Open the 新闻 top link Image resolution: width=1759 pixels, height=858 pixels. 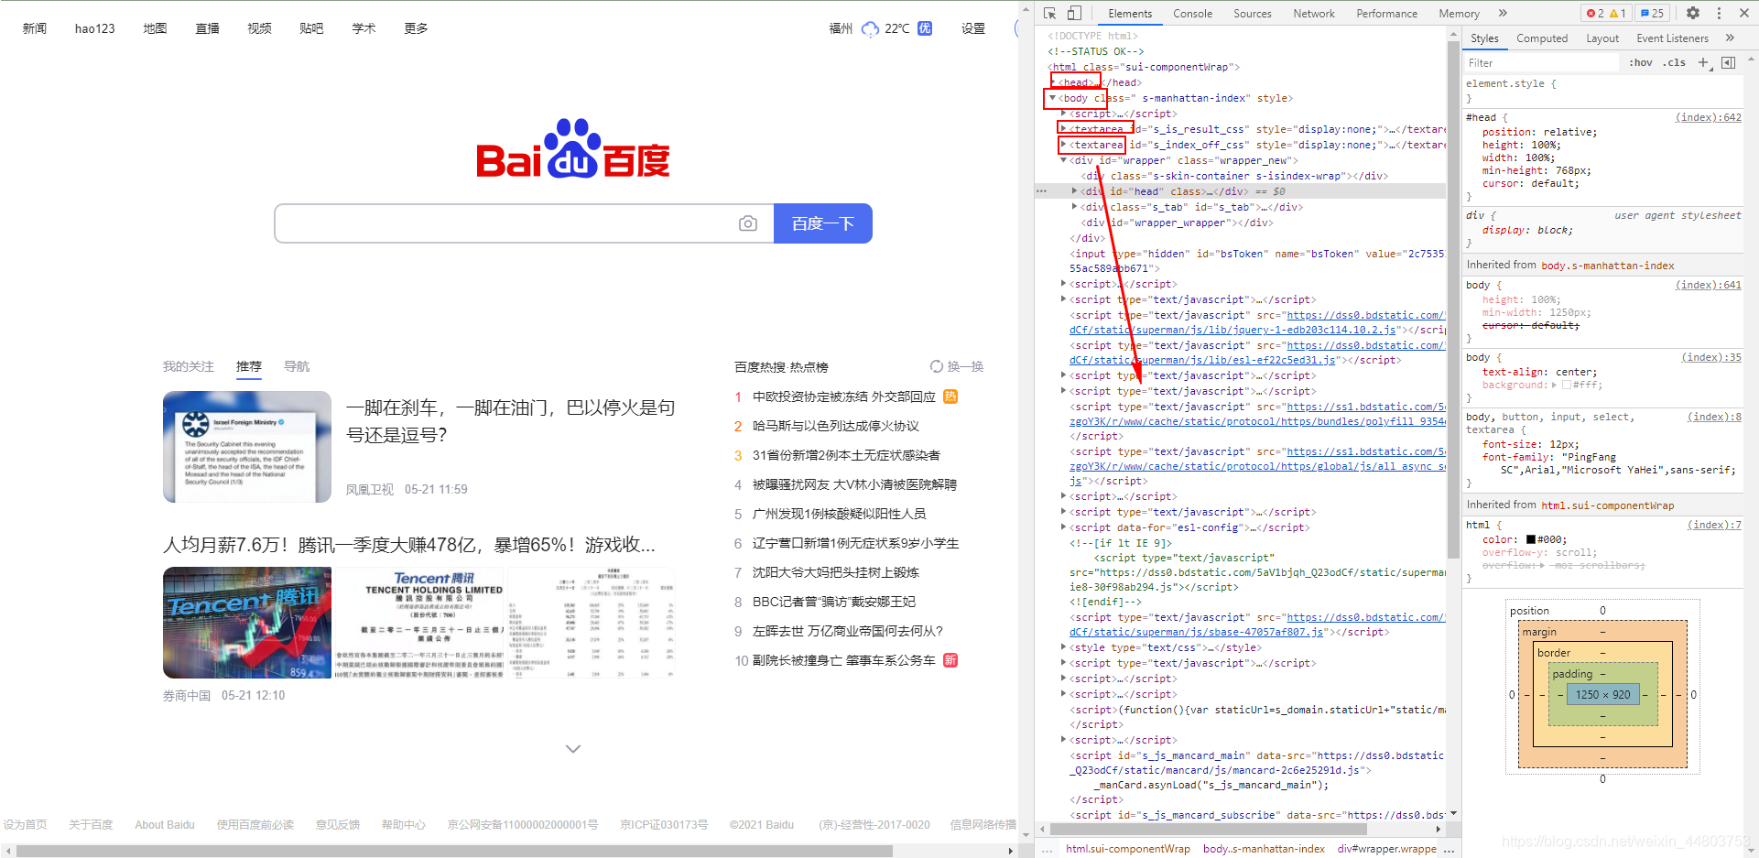coord(35,28)
